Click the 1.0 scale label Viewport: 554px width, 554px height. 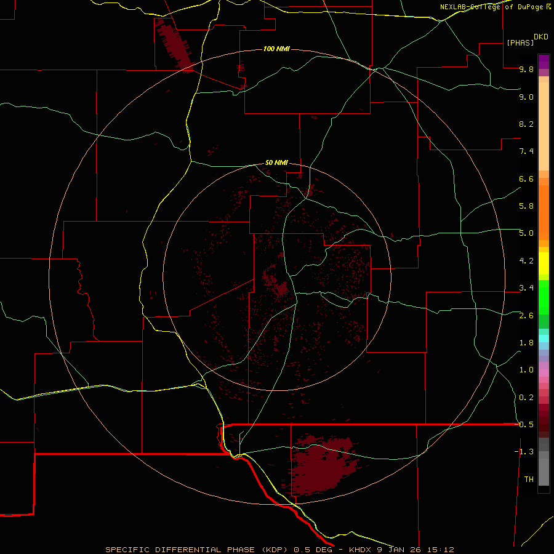coord(526,370)
